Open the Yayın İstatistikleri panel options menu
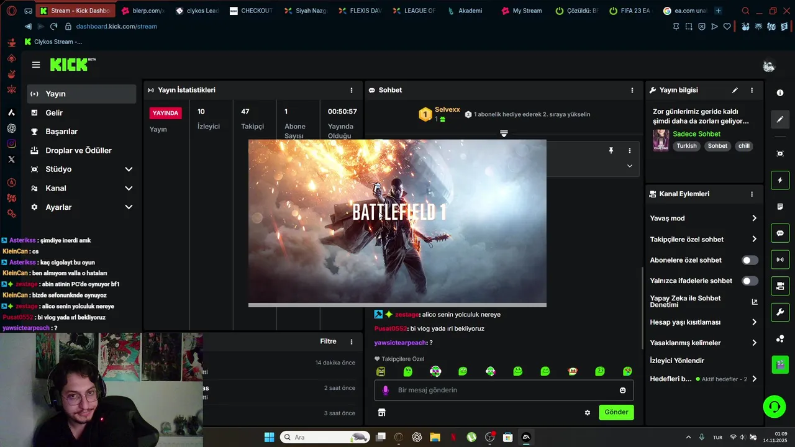This screenshot has width=795, height=447. tap(352, 90)
